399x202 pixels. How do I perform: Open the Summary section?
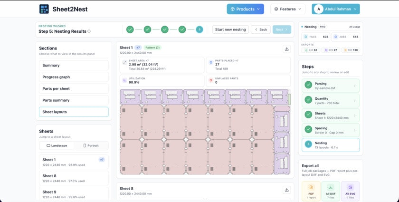pos(74,66)
